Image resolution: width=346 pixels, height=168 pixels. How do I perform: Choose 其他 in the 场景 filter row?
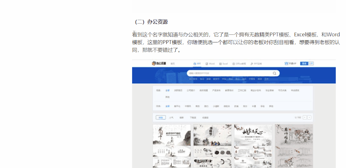(x=167, y=97)
